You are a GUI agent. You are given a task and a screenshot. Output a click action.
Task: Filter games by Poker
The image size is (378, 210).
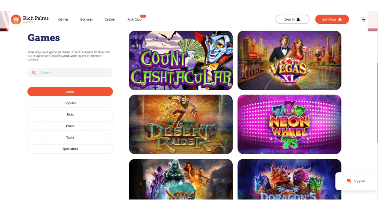click(x=70, y=126)
